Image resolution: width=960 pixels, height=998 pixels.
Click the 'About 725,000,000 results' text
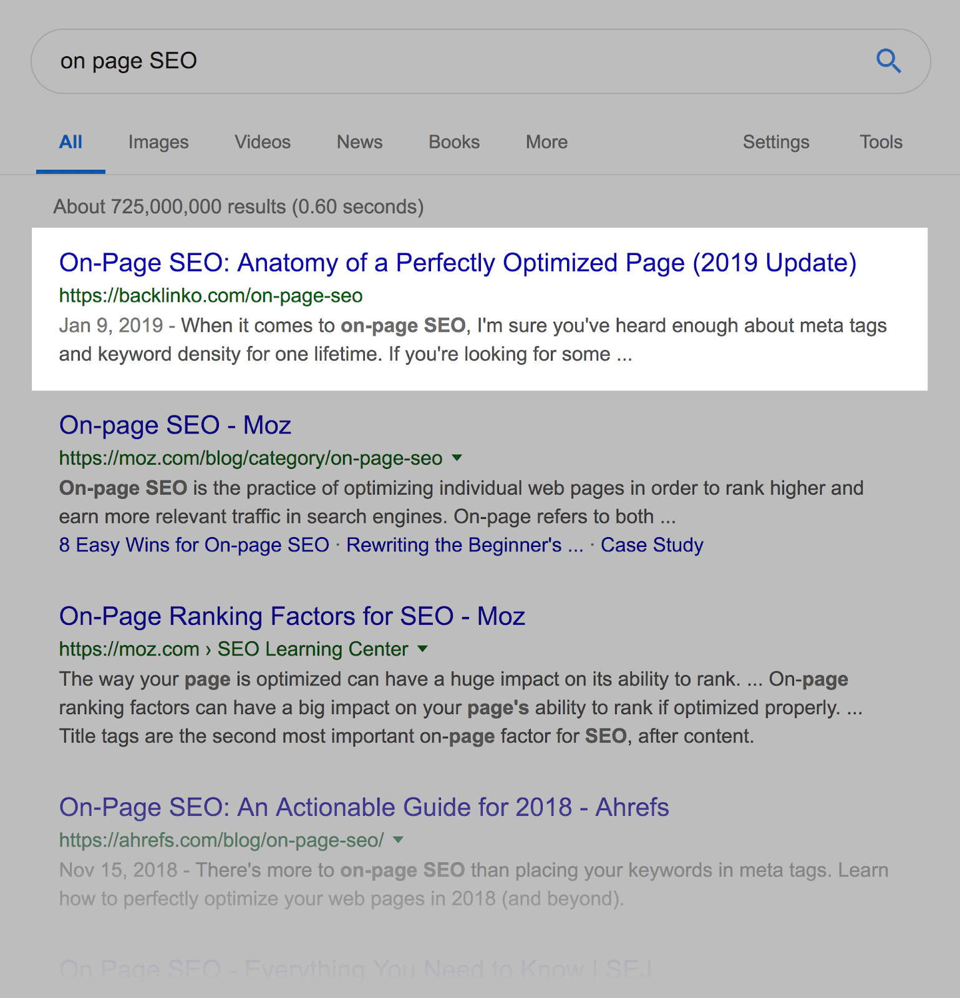pos(239,206)
